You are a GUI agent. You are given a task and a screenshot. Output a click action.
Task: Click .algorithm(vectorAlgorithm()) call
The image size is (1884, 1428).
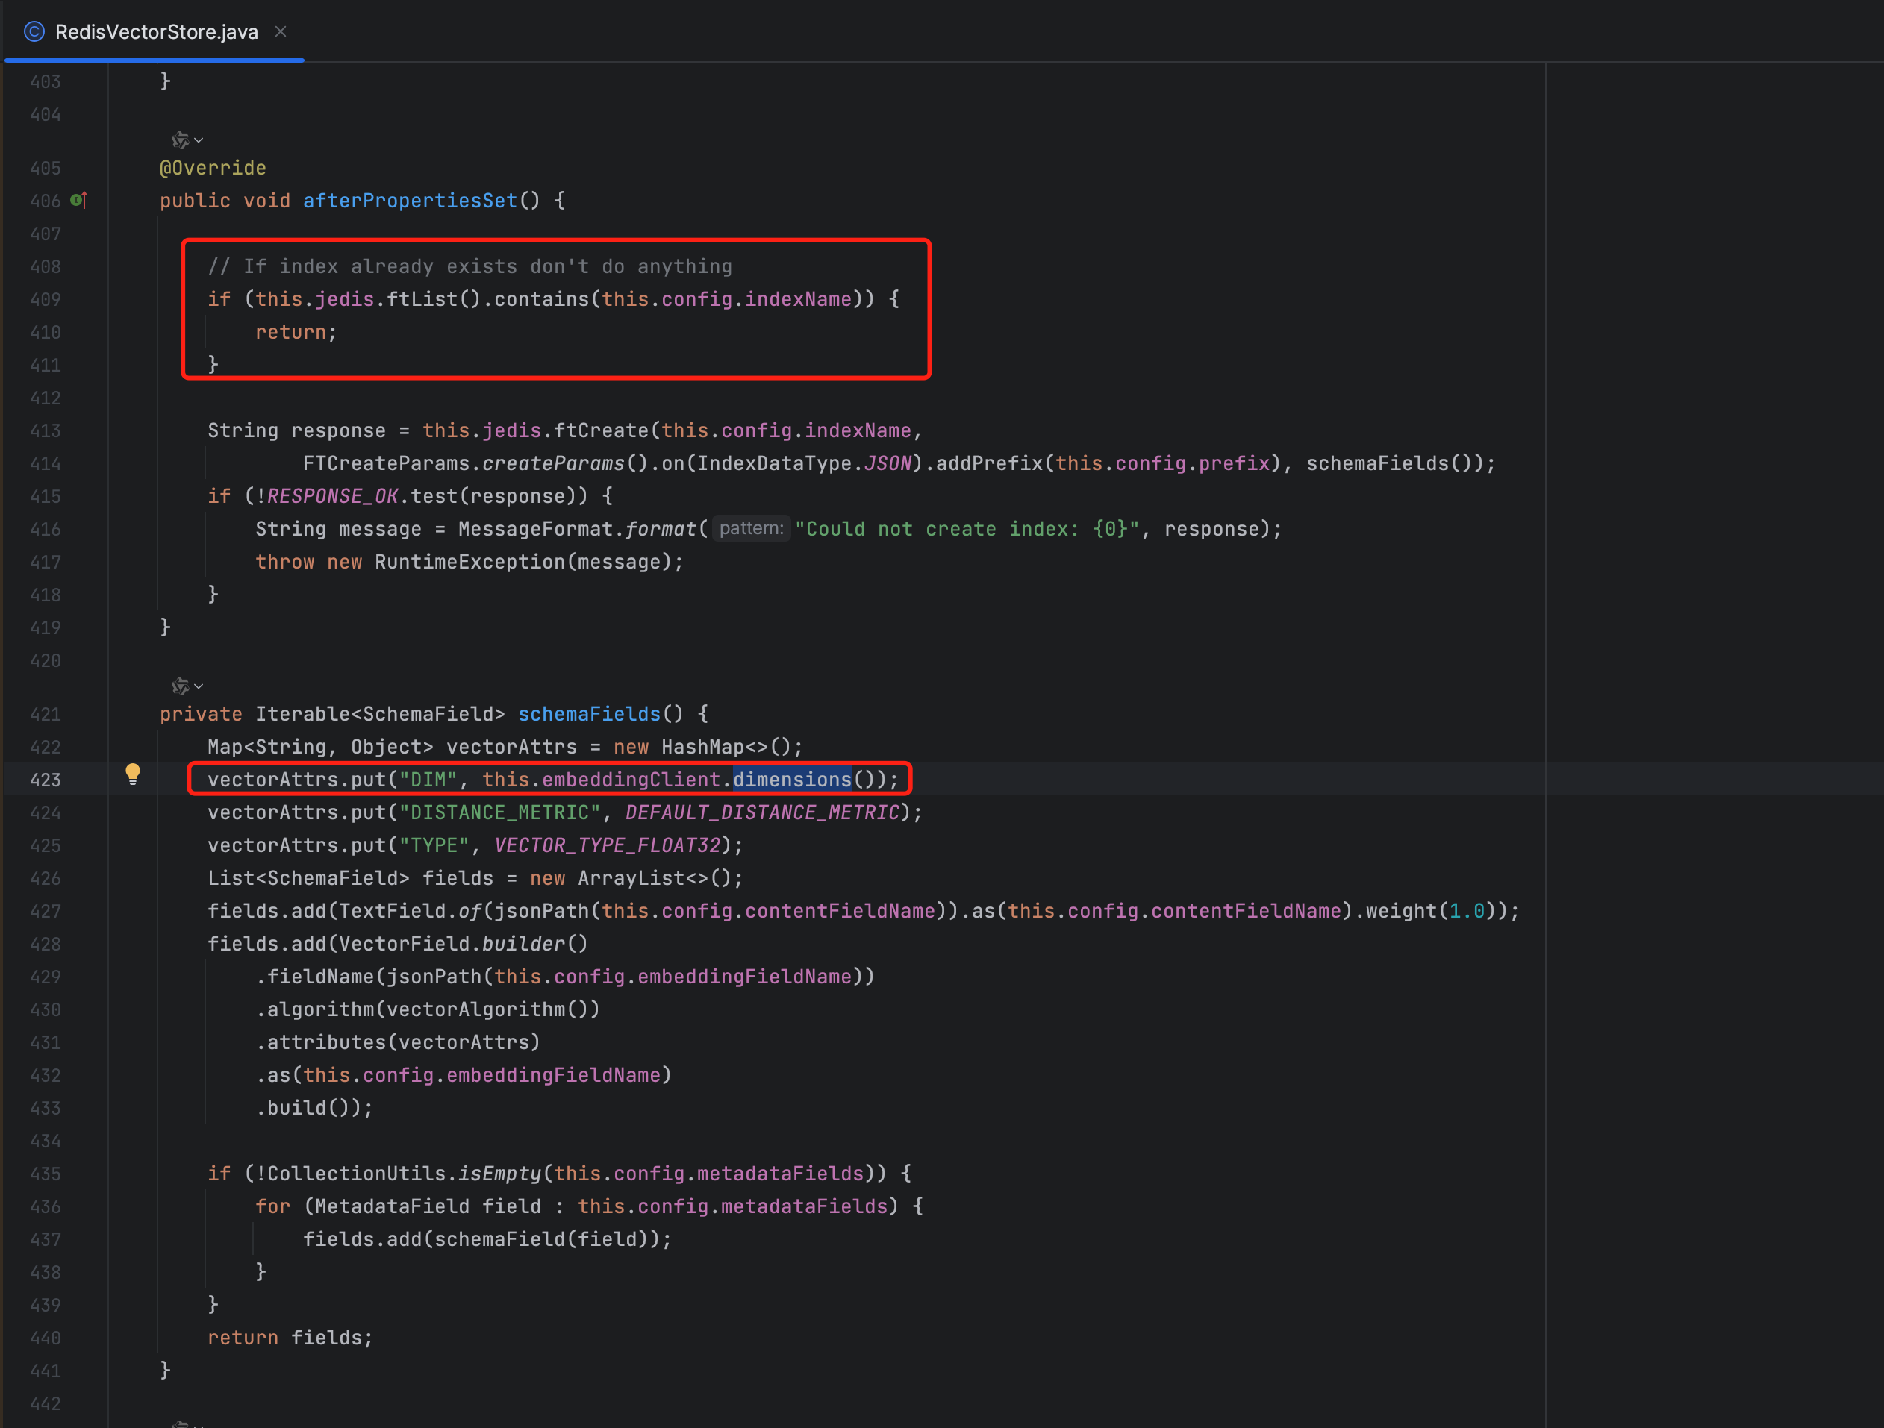(428, 1010)
